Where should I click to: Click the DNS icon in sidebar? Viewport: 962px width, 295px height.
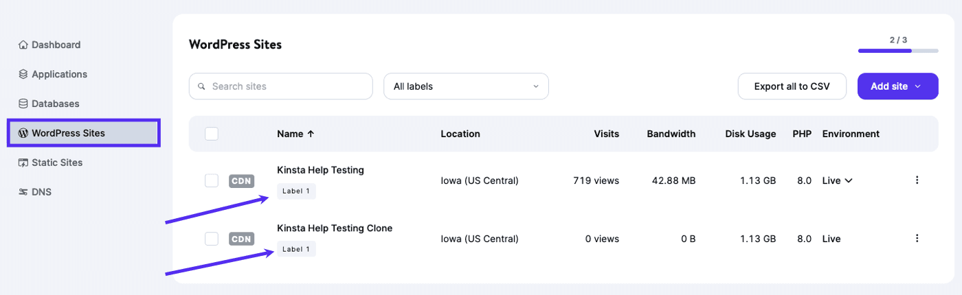(x=23, y=192)
